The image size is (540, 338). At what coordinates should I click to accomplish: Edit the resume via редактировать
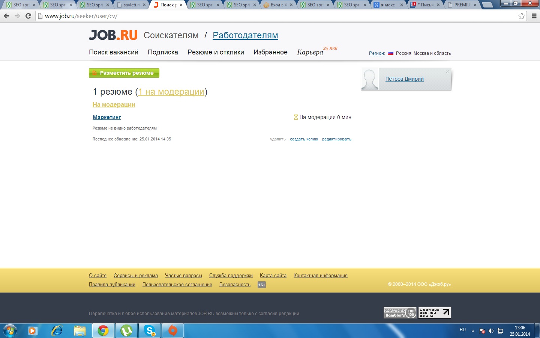tap(337, 139)
